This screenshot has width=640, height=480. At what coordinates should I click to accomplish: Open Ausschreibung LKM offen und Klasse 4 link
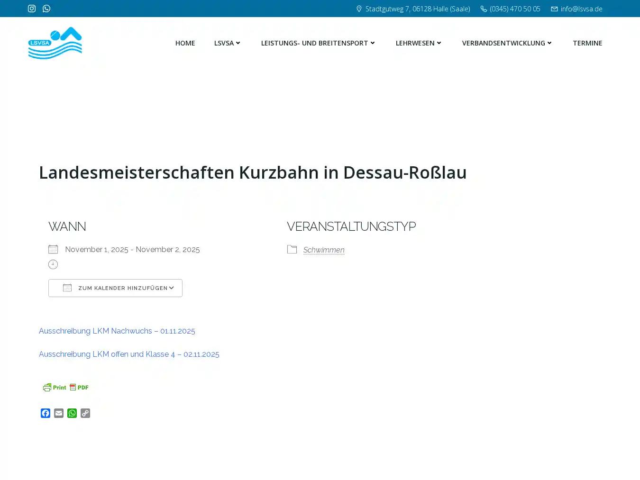click(x=129, y=354)
